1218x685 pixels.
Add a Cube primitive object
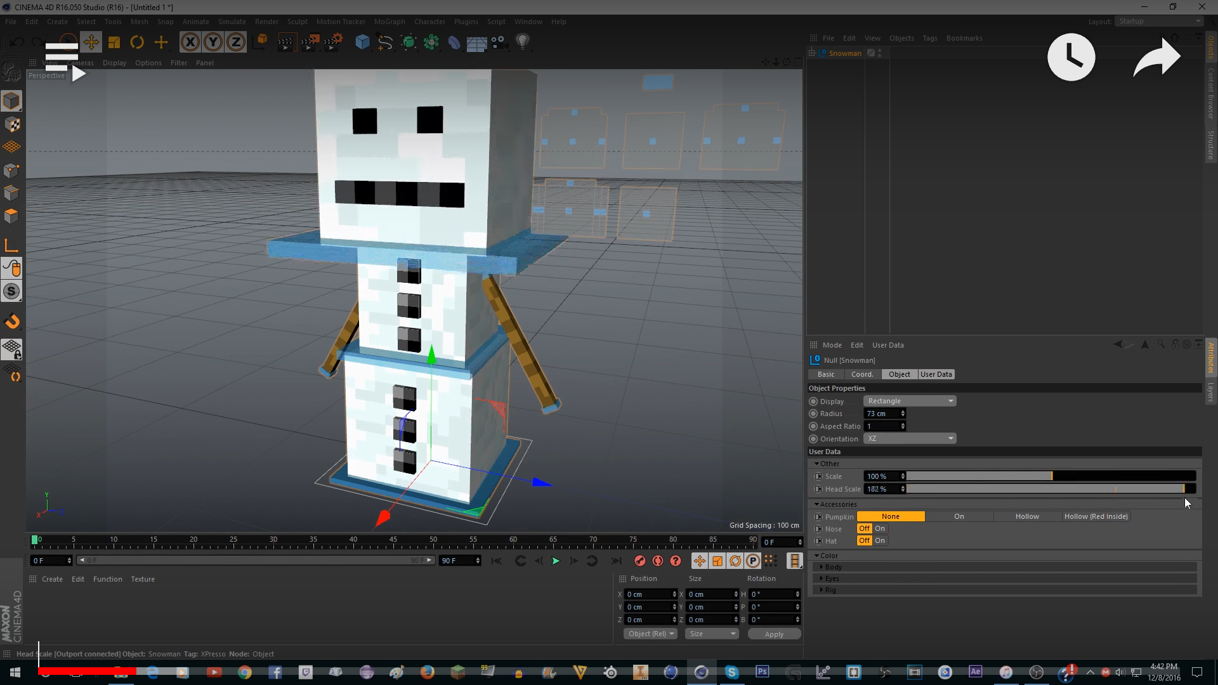[362, 42]
